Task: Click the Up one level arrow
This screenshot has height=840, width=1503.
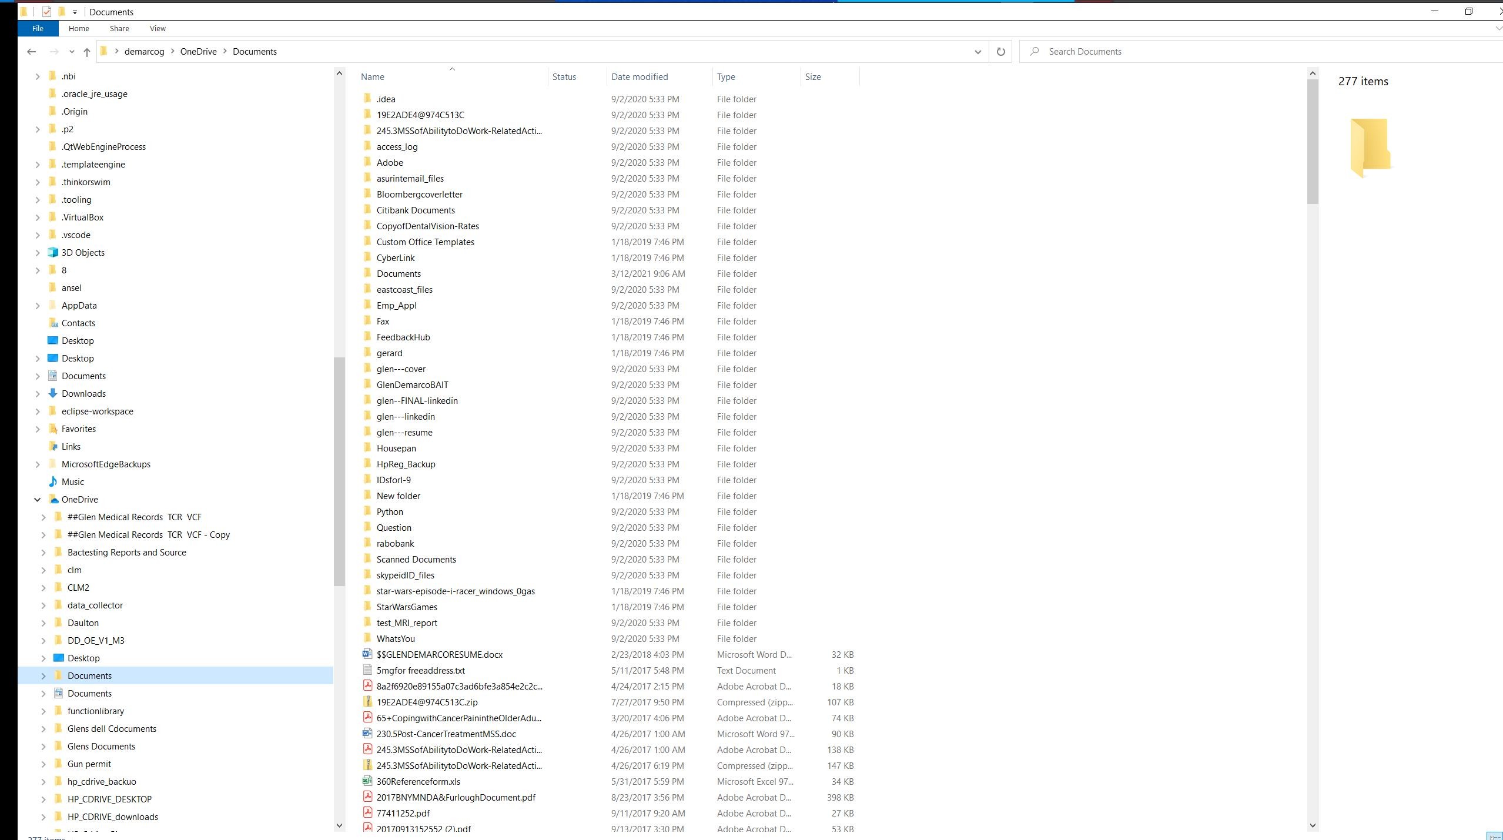Action: coord(87,52)
